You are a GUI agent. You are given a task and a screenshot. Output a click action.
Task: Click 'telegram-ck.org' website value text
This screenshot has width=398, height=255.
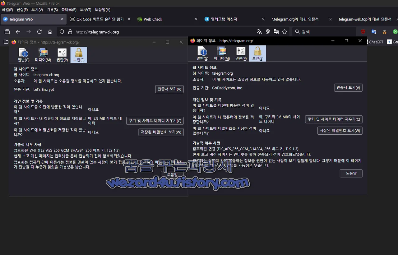click(46, 75)
